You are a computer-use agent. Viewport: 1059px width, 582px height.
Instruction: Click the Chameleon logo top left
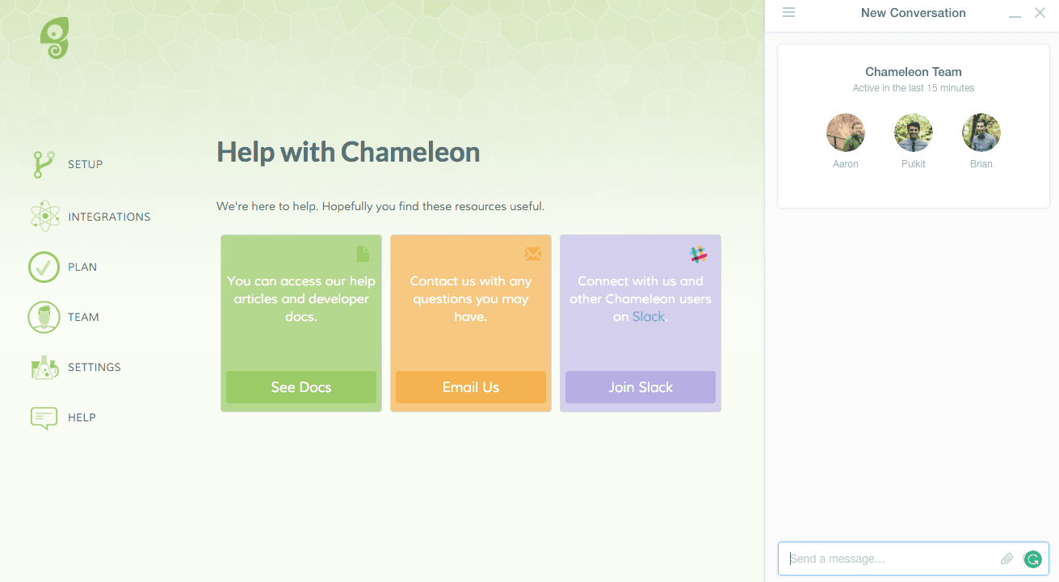click(x=55, y=39)
